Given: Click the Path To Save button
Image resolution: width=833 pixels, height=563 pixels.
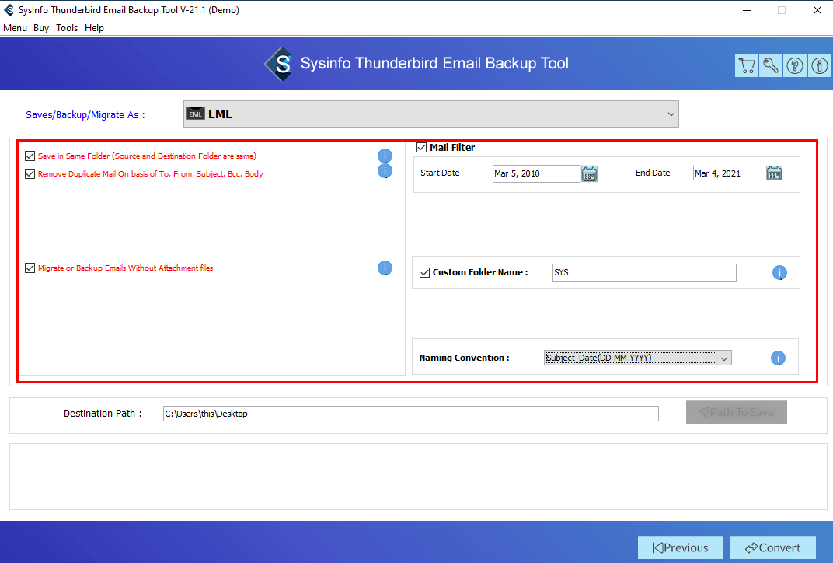Looking at the screenshot, I should (737, 412).
